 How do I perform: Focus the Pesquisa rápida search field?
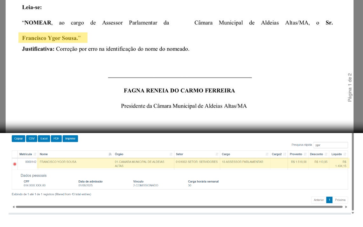click(x=330, y=145)
